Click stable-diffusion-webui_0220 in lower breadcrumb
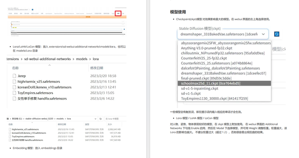This screenshot has width=299, height=158. [39, 119]
